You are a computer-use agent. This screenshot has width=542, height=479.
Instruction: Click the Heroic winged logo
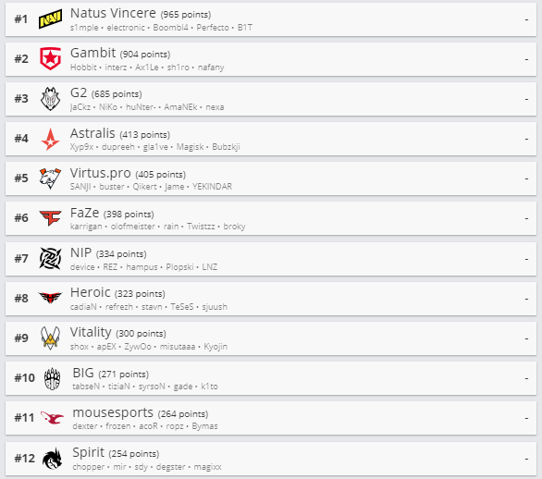pos(51,298)
